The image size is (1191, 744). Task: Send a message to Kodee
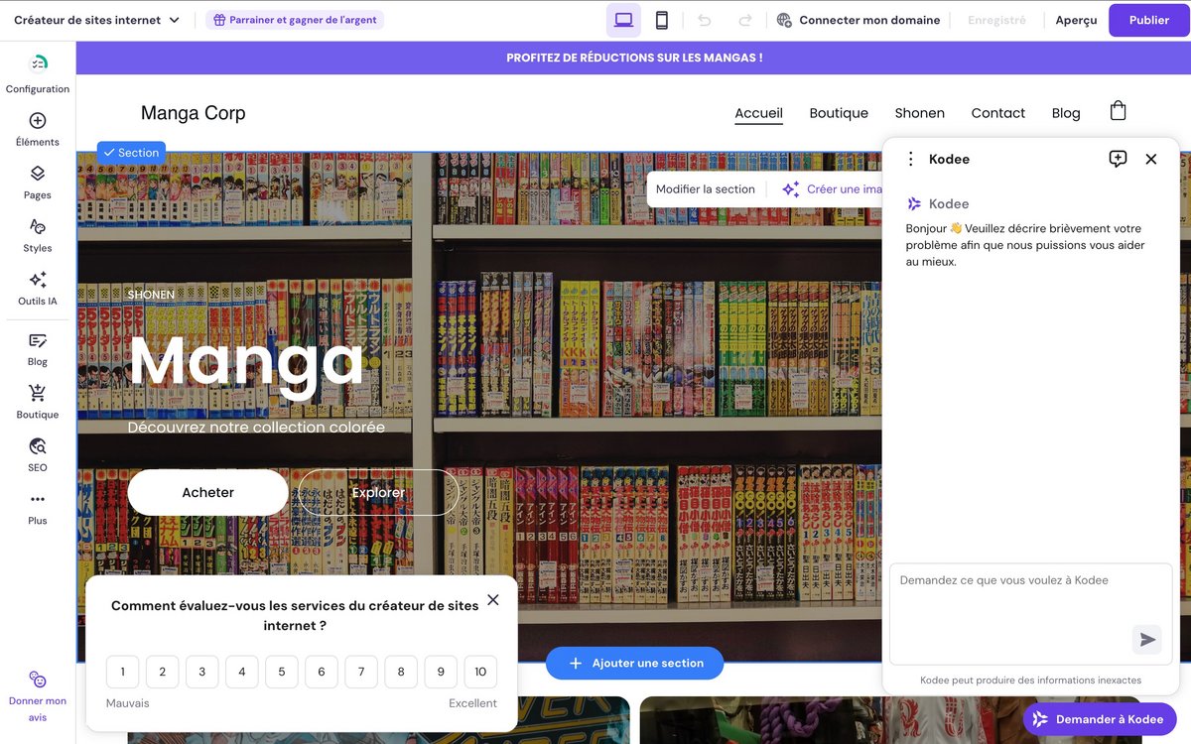click(1147, 640)
